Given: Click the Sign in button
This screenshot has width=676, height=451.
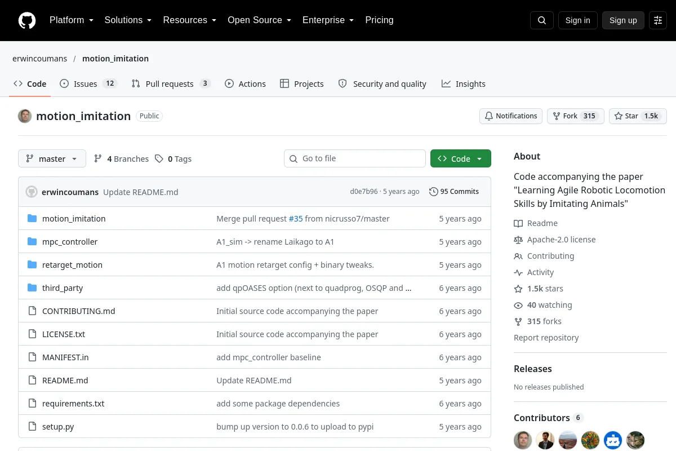Looking at the screenshot, I should [x=577, y=20].
